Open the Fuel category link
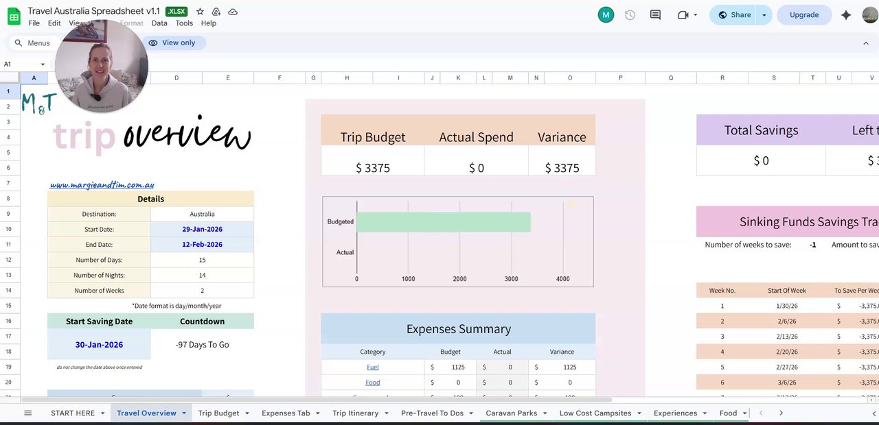This screenshot has height=425, width=879. [373, 367]
